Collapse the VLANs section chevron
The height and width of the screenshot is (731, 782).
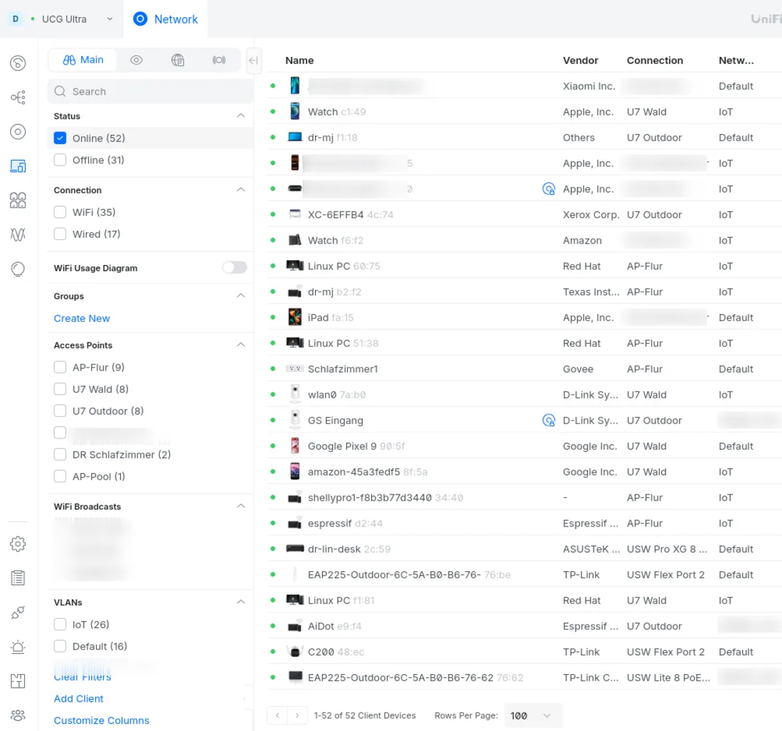click(241, 602)
